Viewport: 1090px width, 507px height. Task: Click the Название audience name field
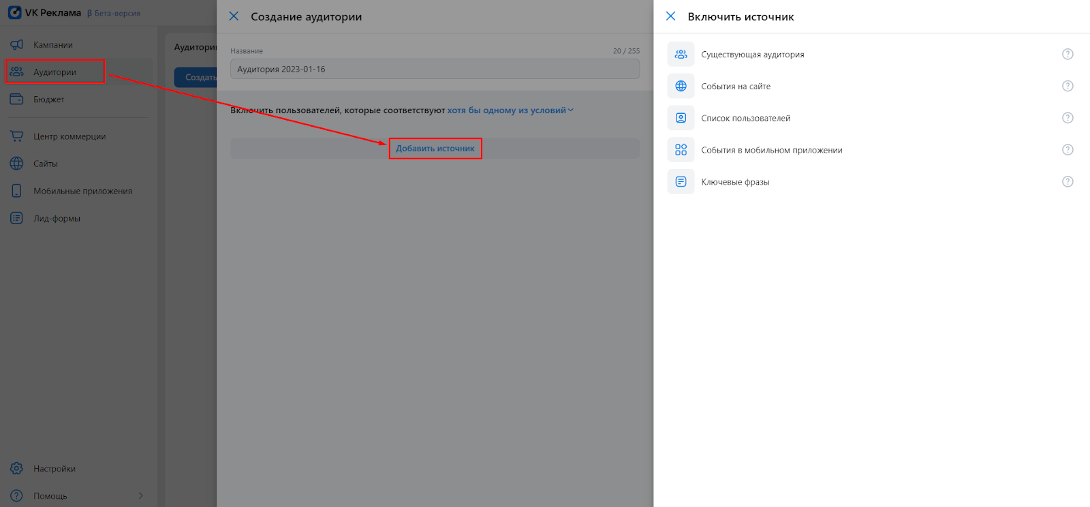click(x=435, y=69)
